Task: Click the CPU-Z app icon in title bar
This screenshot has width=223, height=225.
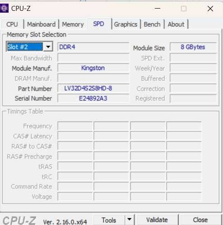Action: pos(4,8)
